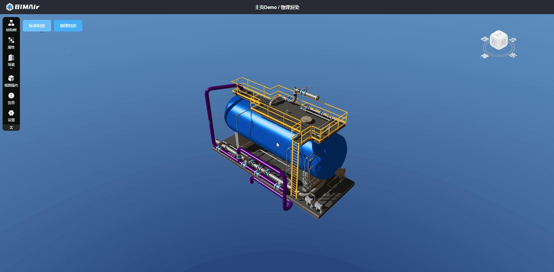
Task: Apply the 标准材质 standard material
Action: pyautogui.click(x=37, y=26)
